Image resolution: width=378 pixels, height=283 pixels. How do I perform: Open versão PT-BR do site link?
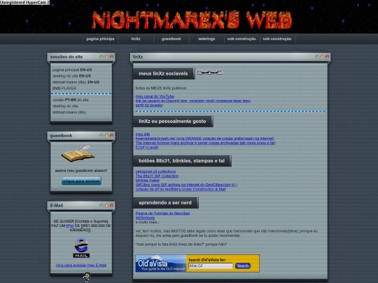click(70, 100)
